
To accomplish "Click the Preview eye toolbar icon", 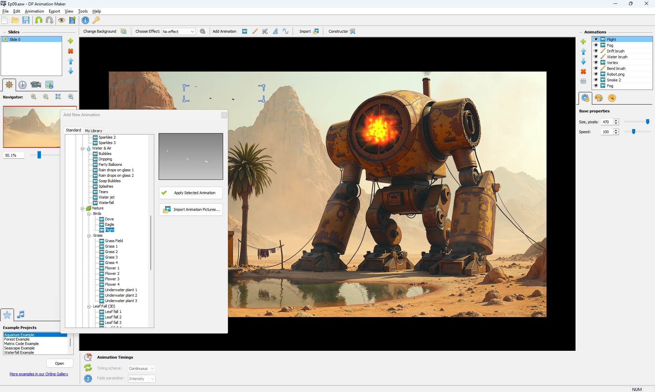I will (x=61, y=20).
